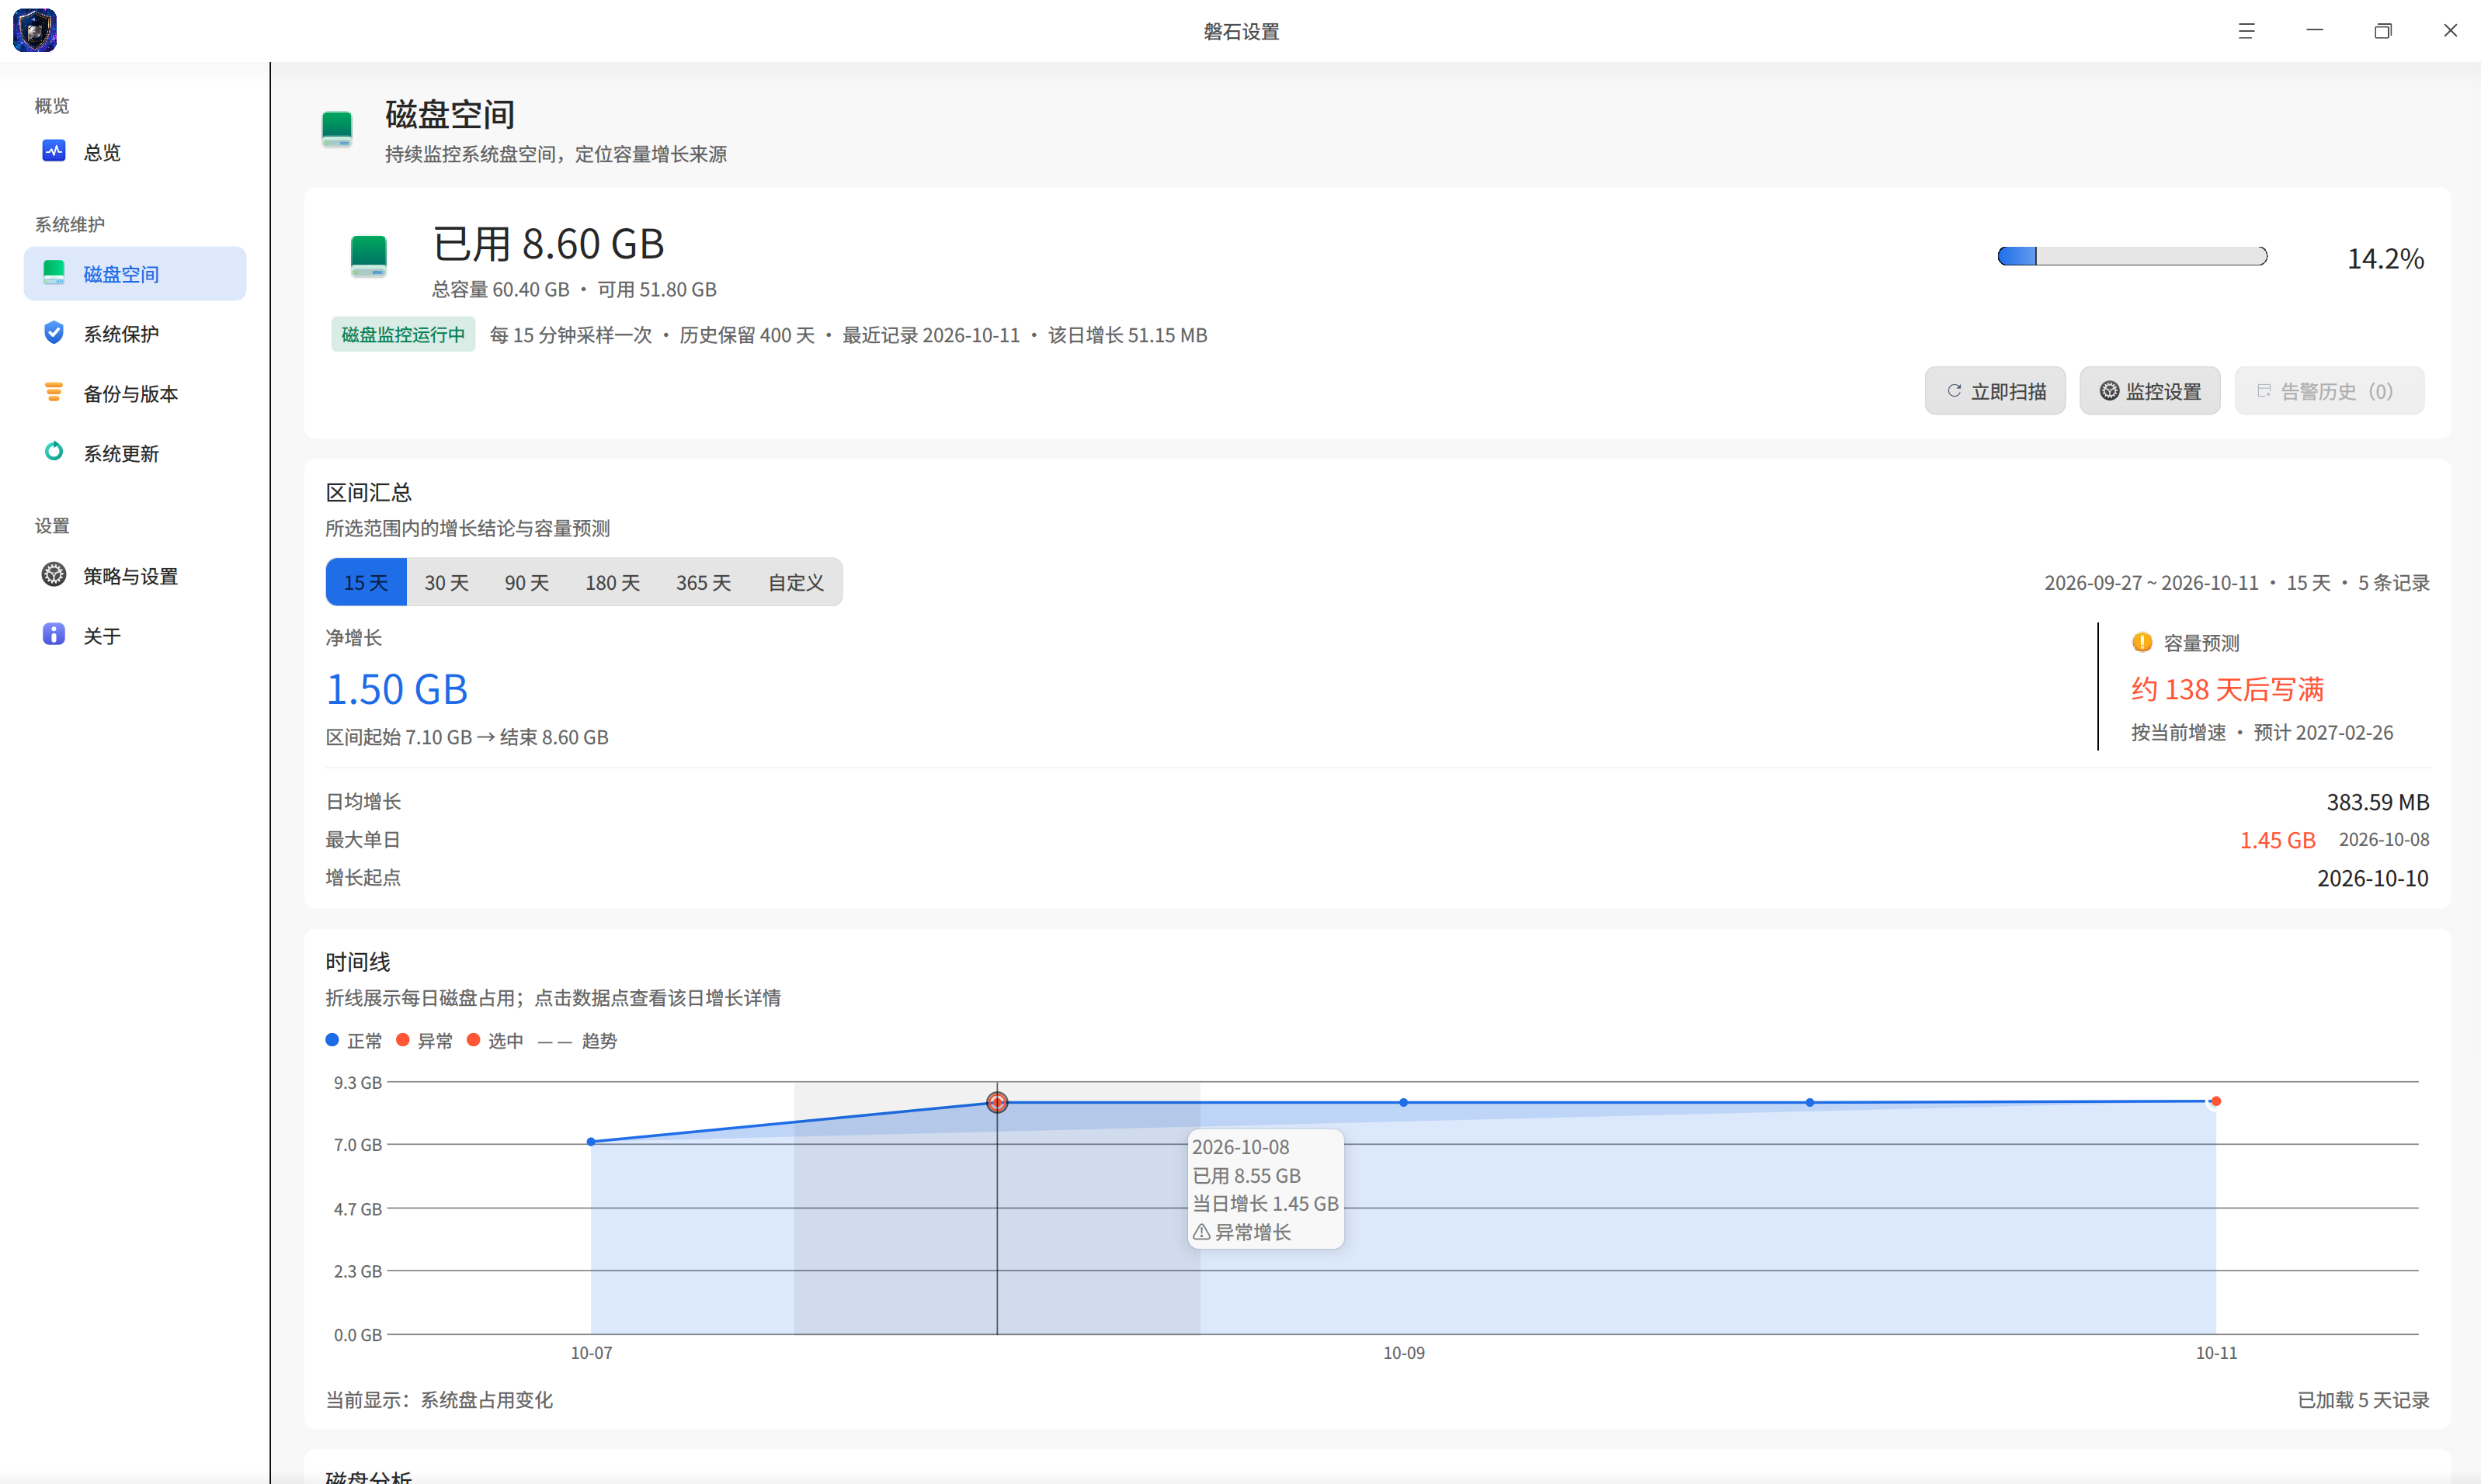This screenshot has height=1484, width=2481.
Task: Select the 系统保护 shield icon
Action: [54, 333]
